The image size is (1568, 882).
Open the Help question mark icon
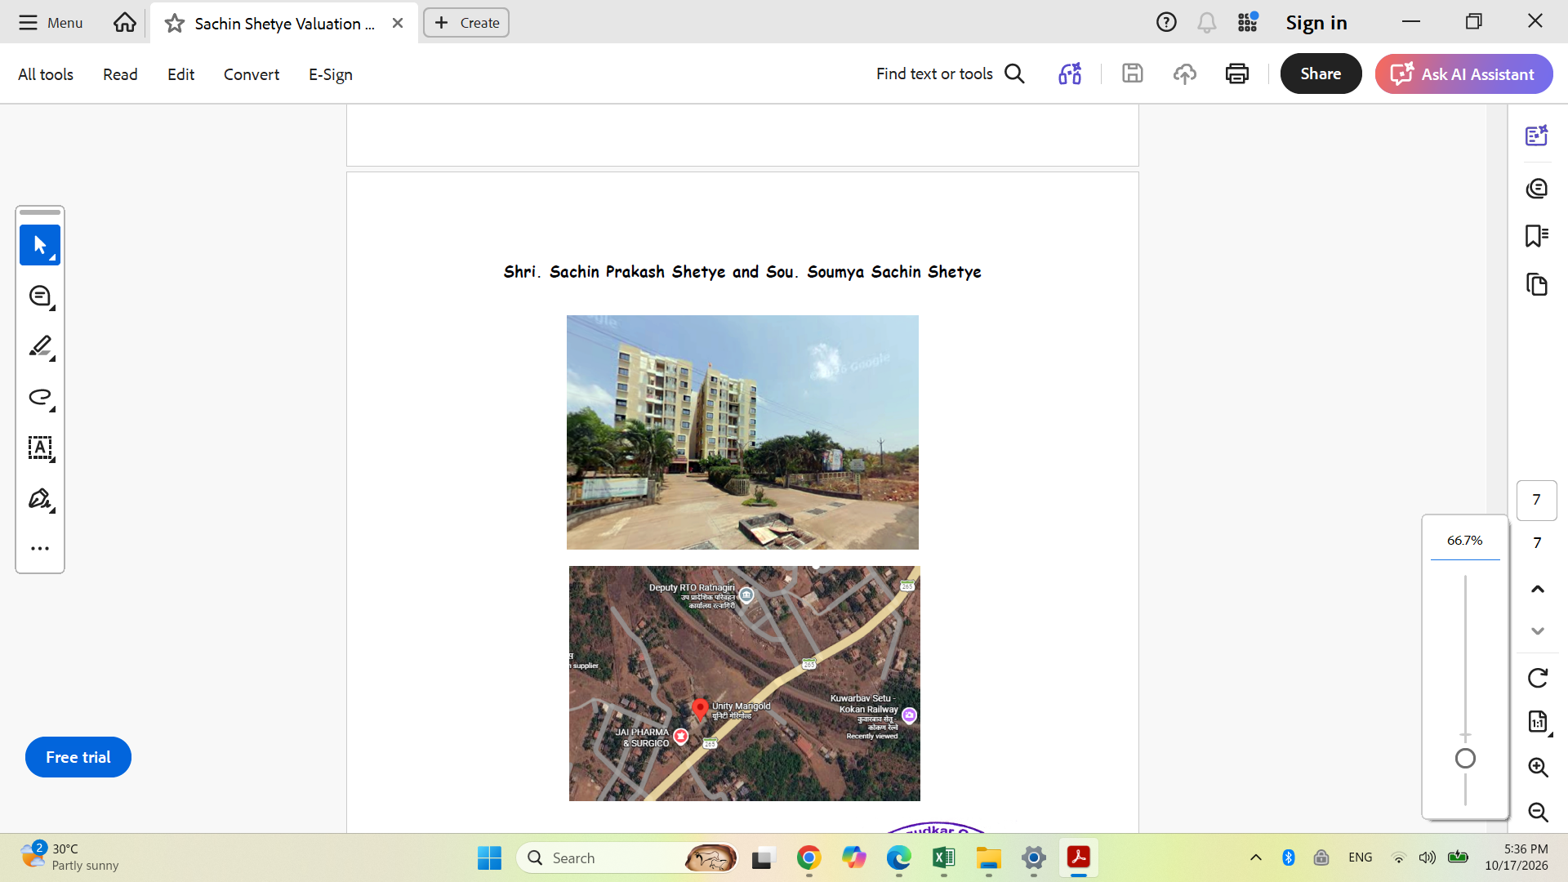[x=1166, y=22]
